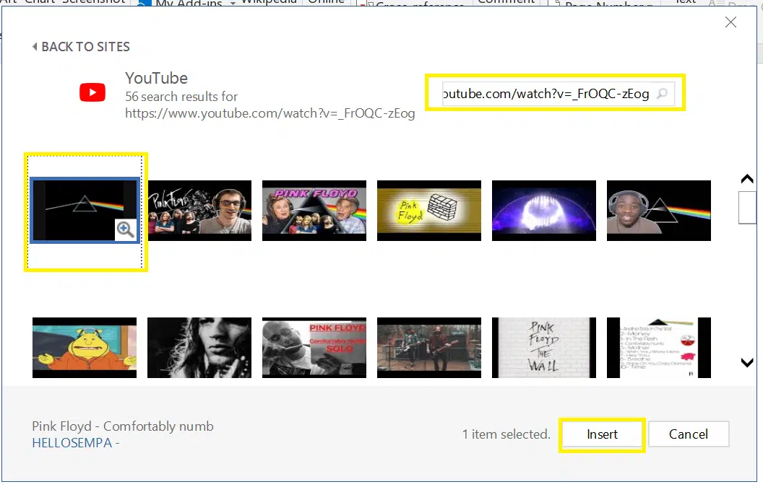Screen dimensions: 763x487
Task: Close the video search dialog
Action: pos(730,22)
